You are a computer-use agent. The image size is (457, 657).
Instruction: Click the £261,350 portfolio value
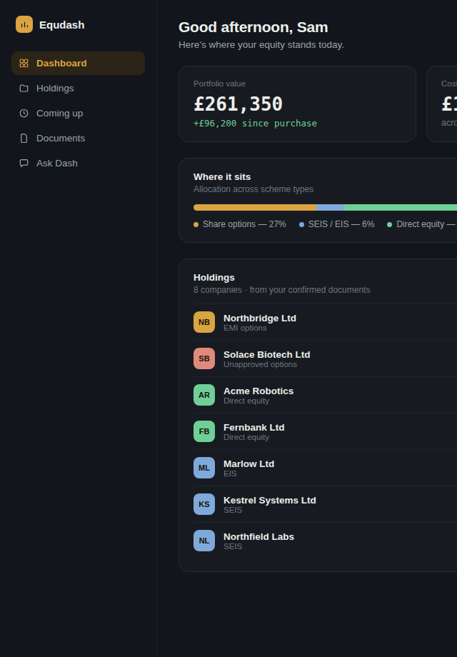(x=238, y=104)
